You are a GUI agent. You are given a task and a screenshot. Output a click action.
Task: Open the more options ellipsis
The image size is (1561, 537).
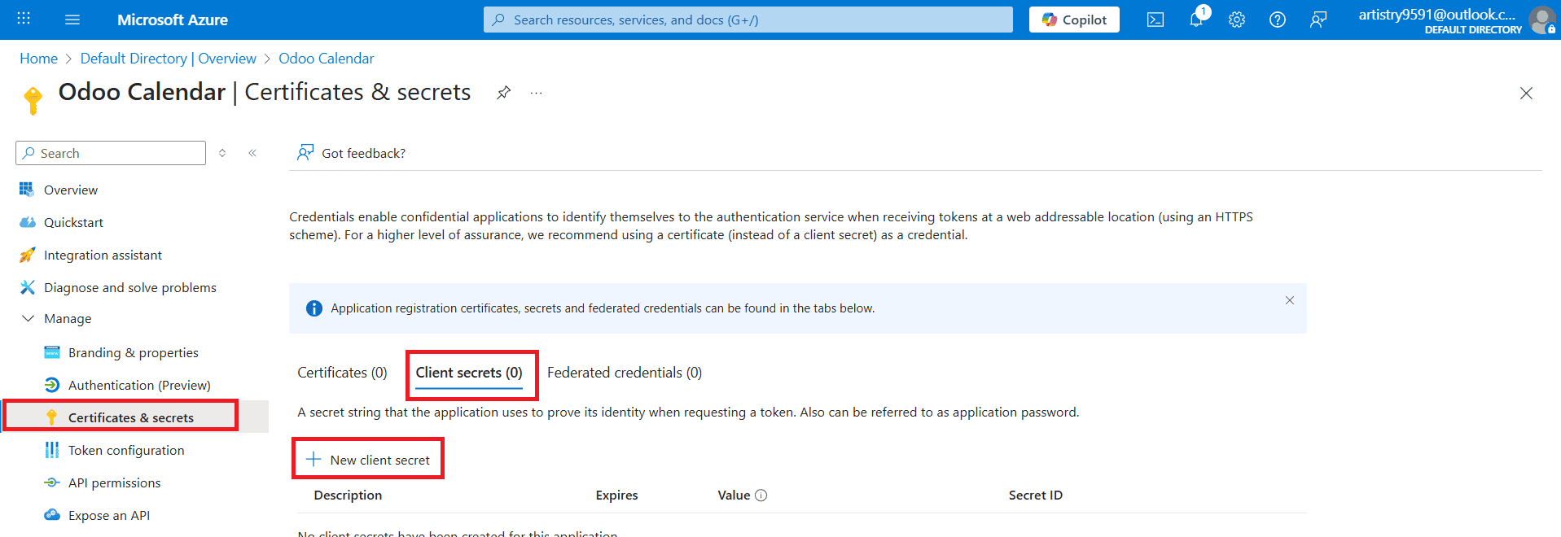click(x=536, y=93)
